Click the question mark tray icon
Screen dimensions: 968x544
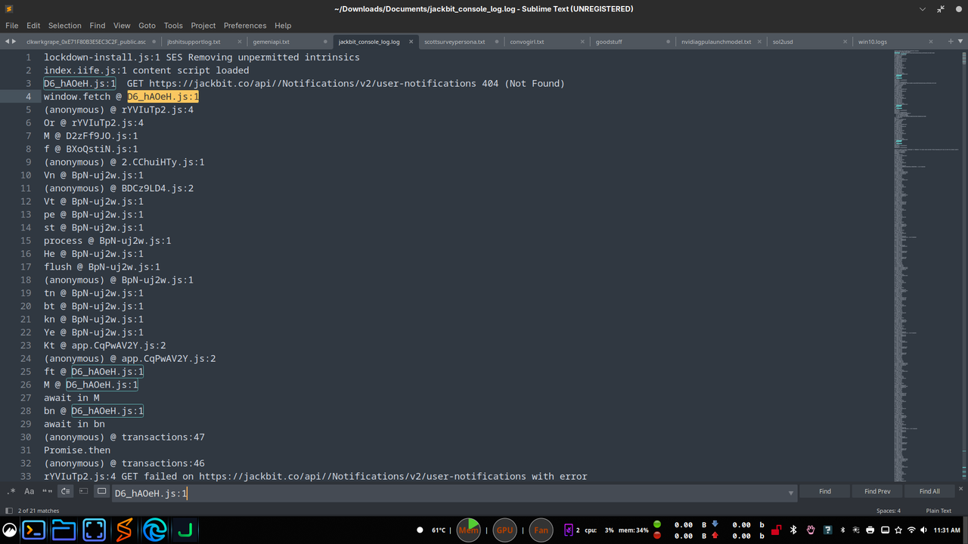pos(828,530)
